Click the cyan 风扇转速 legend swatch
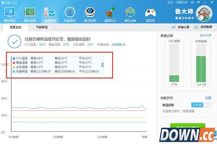This screenshot has width=217, height=144. point(14,71)
